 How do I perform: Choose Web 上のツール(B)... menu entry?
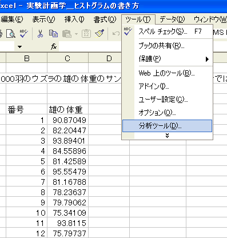168,73
